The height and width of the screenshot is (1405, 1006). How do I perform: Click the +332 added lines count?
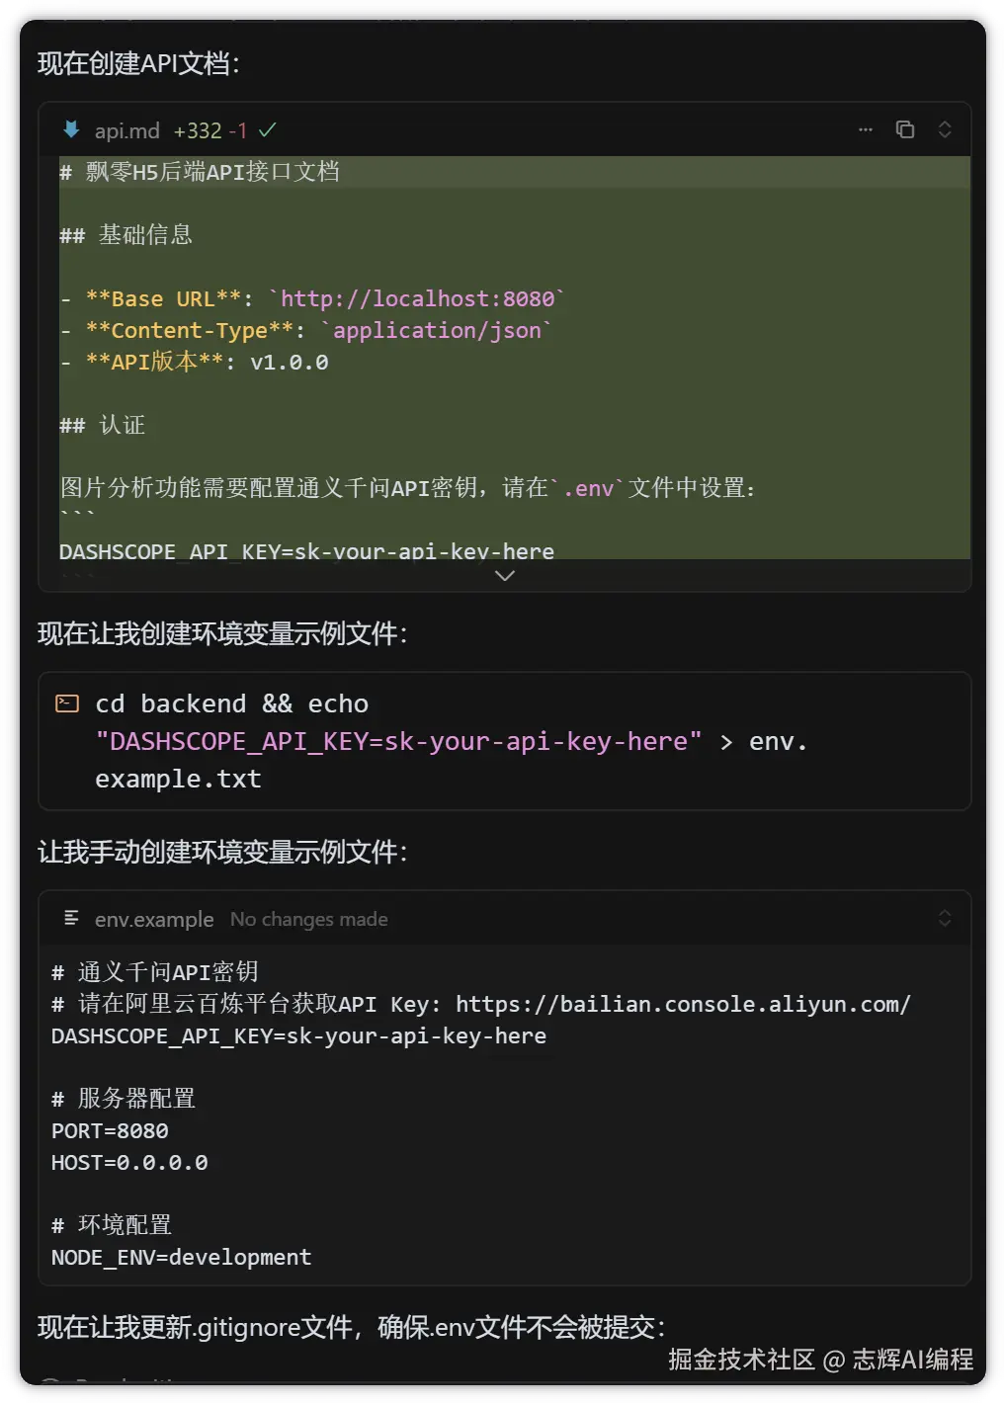198,130
